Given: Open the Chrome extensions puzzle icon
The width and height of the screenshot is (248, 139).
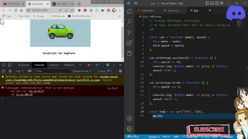Looking at the screenshot, I should pos(102,10).
